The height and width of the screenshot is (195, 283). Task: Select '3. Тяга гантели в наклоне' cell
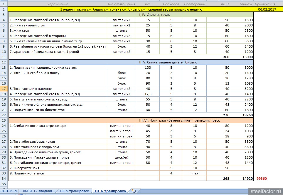point(58,89)
